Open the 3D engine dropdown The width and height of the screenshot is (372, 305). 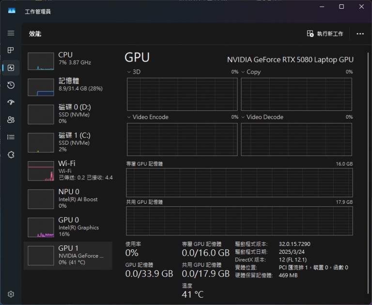(134, 72)
